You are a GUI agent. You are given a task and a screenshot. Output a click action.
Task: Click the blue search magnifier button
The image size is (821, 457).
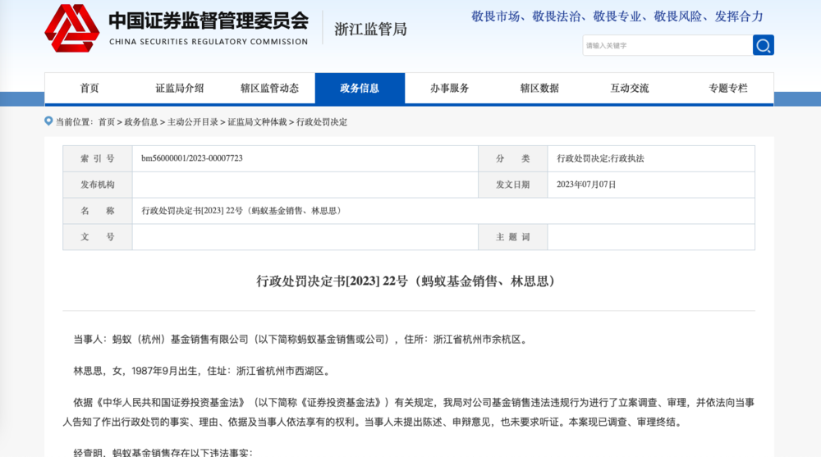pos(763,46)
